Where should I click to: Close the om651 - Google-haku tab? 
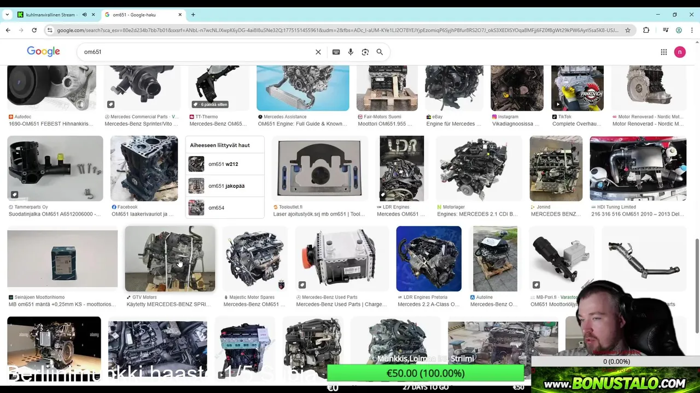[x=180, y=15]
